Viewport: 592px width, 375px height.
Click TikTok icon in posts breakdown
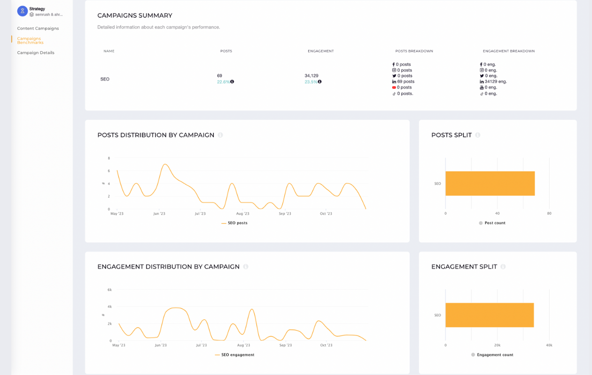394,94
